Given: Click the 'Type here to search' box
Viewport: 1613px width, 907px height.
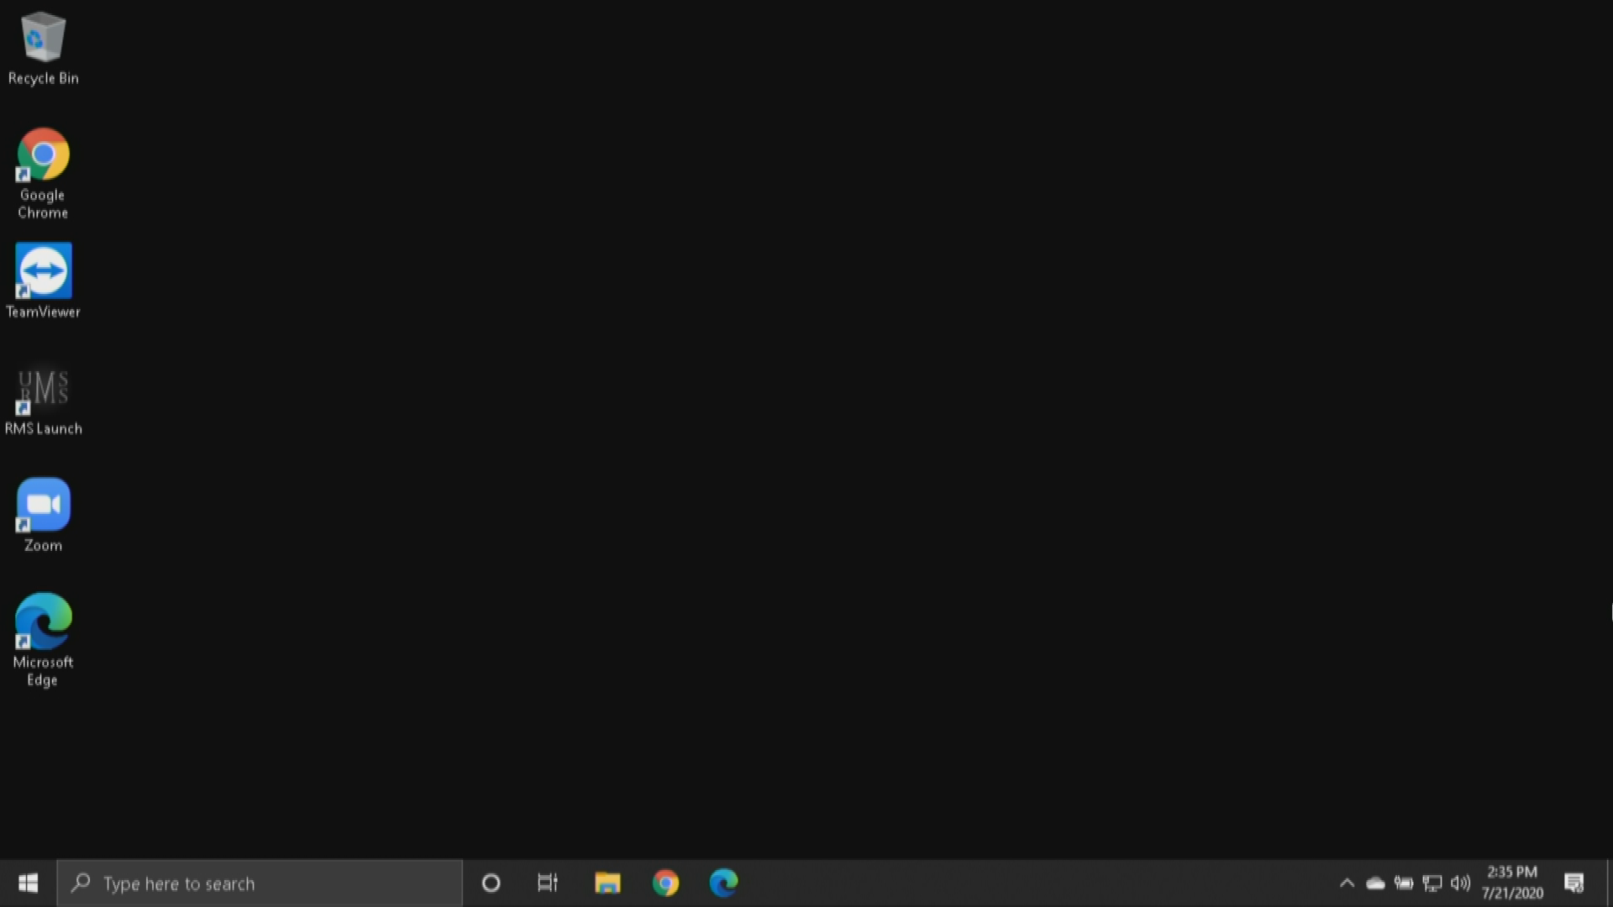Looking at the screenshot, I should [260, 883].
